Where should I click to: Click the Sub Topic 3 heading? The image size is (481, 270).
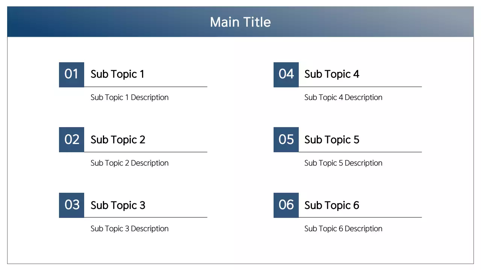coord(118,205)
